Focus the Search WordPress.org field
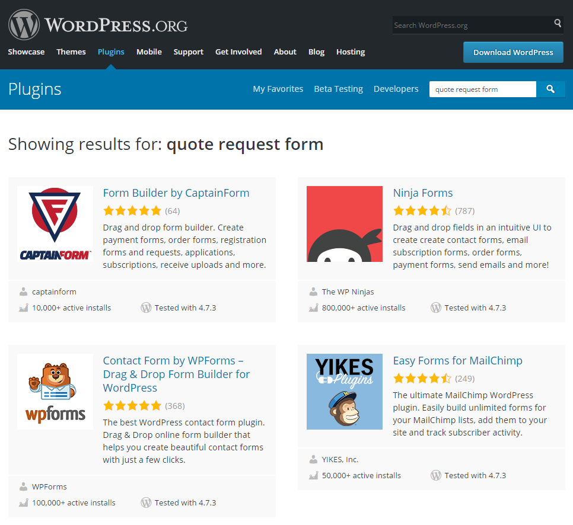 tap(473, 25)
